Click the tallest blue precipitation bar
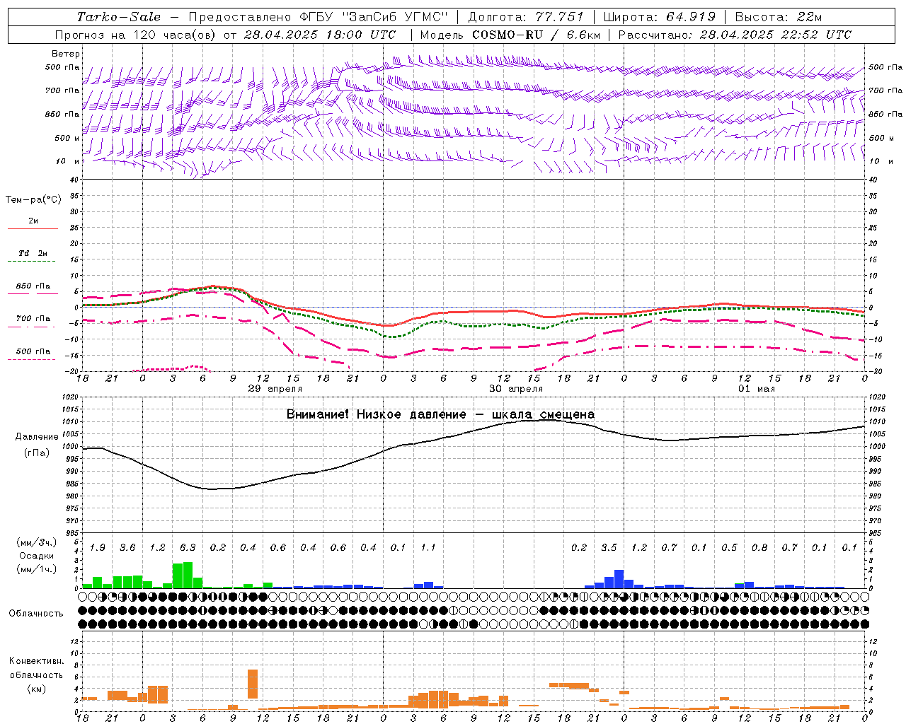Viewport: 906px width, 724px height. point(619,579)
